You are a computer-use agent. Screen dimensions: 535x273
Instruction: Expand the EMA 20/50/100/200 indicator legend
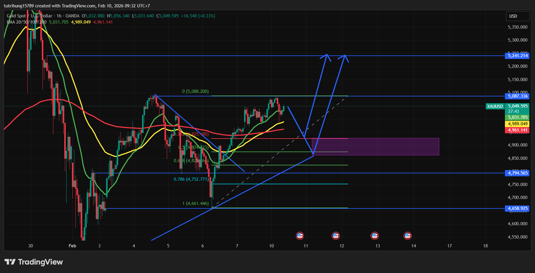27,22
